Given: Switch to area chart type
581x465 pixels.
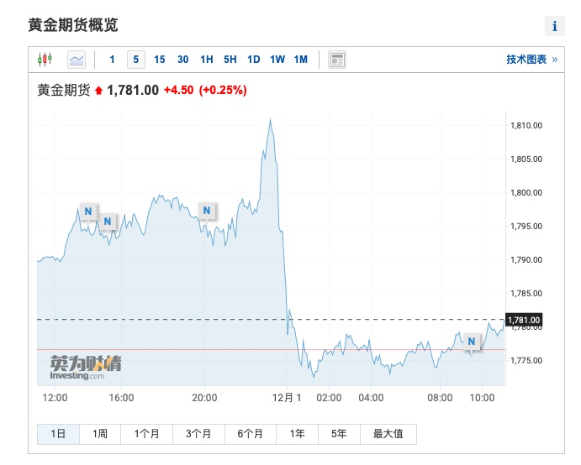Looking at the screenshot, I should tap(77, 60).
